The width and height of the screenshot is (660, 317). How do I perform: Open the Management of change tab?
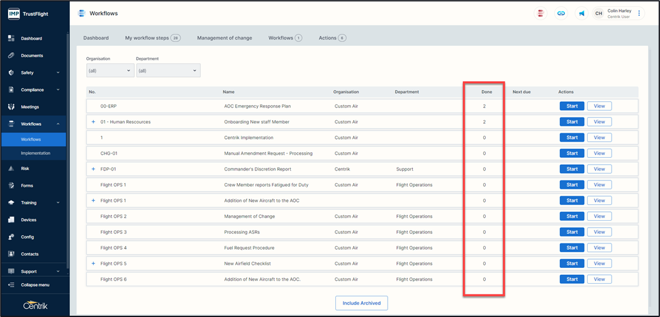click(x=224, y=38)
